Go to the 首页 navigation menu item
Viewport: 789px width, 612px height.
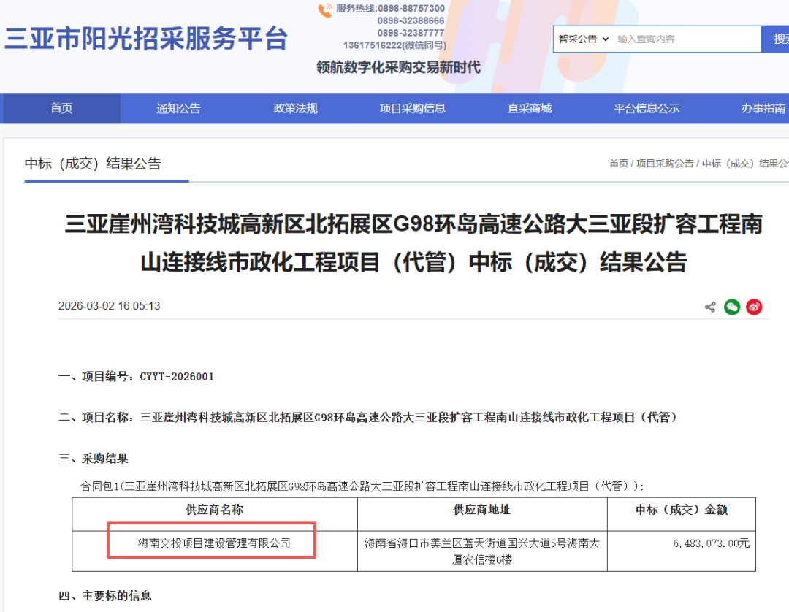coord(61,108)
